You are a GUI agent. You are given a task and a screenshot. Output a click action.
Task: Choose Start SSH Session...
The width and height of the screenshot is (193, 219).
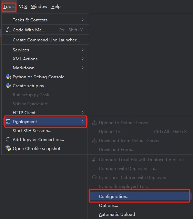click(x=32, y=131)
